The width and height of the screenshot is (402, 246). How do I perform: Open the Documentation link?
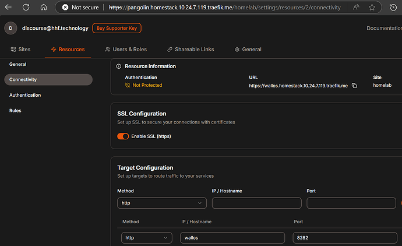tap(384, 28)
